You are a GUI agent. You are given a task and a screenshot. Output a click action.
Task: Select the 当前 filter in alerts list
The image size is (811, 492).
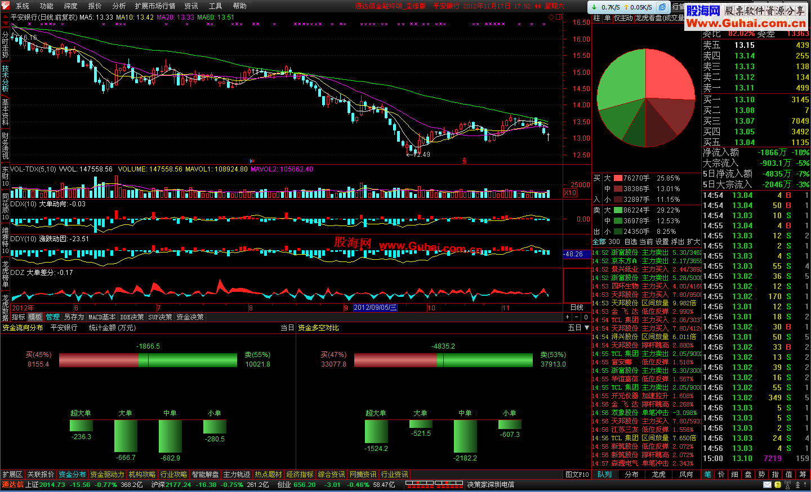646,242
